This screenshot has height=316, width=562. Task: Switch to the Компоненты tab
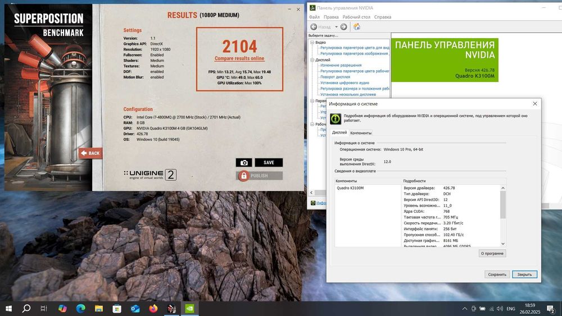click(361, 133)
